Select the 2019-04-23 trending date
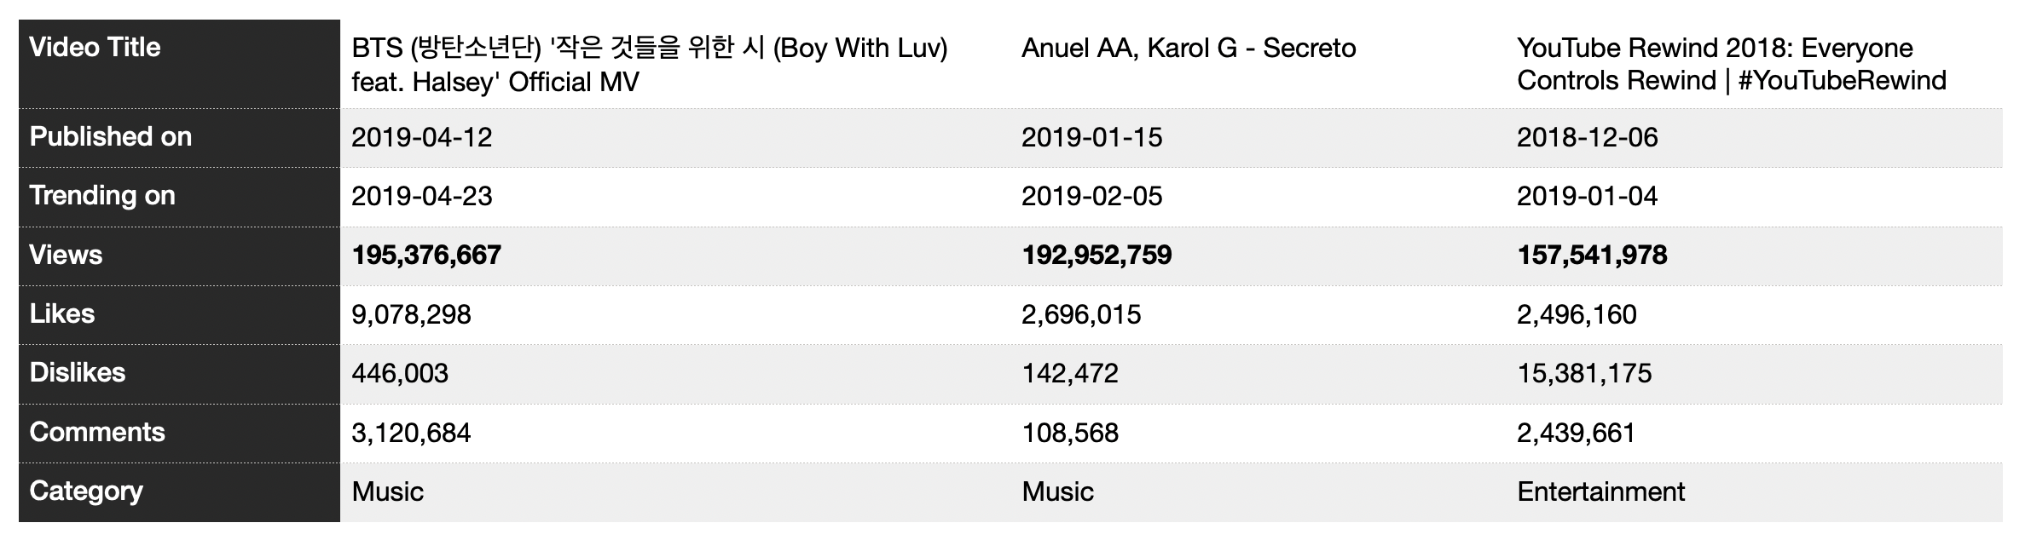 422,197
